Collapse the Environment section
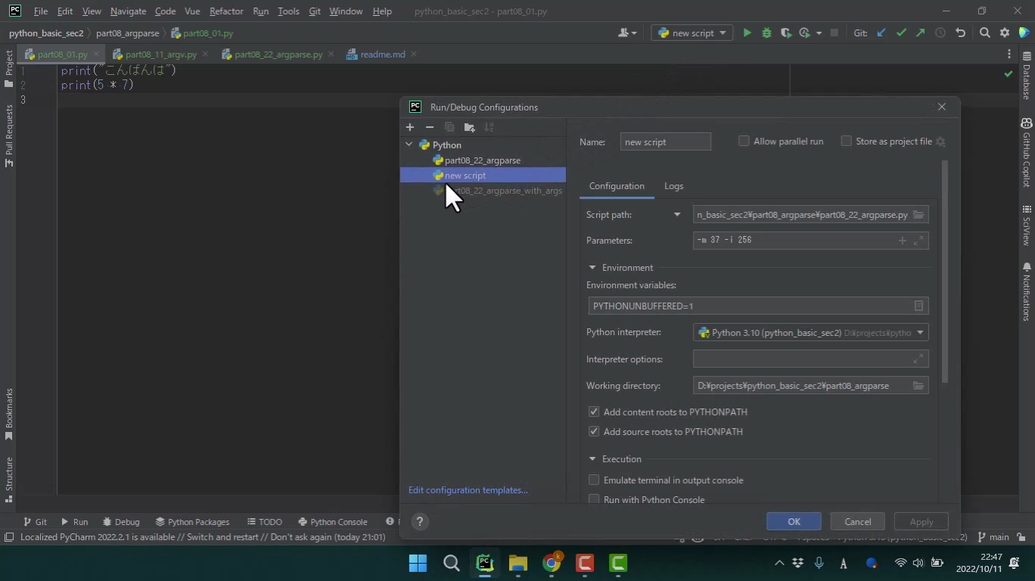The height and width of the screenshot is (581, 1035). click(592, 268)
